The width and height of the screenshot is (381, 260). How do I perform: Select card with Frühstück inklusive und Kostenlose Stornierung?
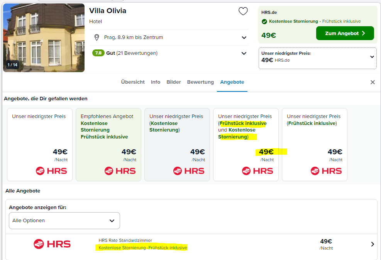coord(246,144)
